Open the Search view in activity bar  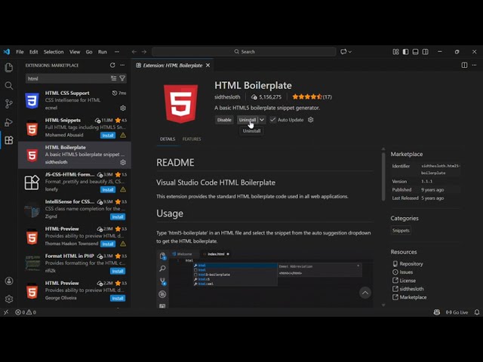click(x=9, y=85)
